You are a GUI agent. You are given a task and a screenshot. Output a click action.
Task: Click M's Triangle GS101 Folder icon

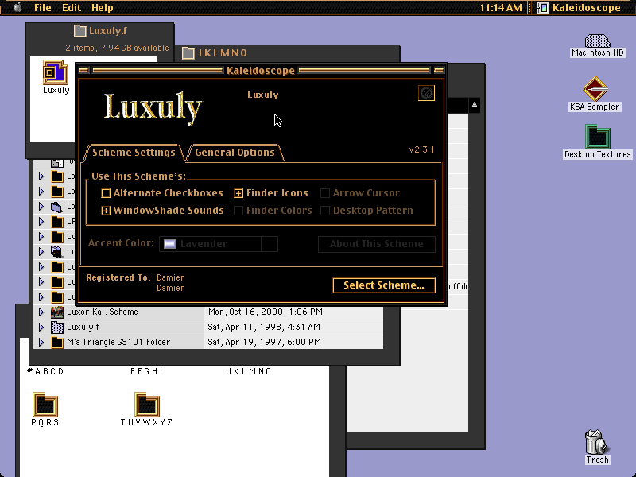click(x=57, y=343)
